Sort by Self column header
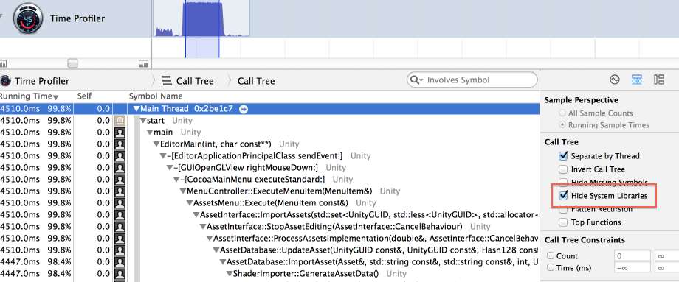The height and width of the screenshot is (282, 679). 84,96
